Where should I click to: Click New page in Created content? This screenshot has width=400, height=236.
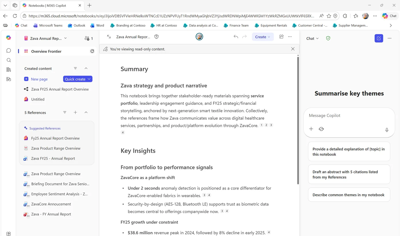[36, 79]
